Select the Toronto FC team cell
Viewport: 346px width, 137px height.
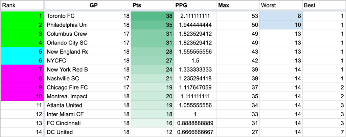click(67, 16)
